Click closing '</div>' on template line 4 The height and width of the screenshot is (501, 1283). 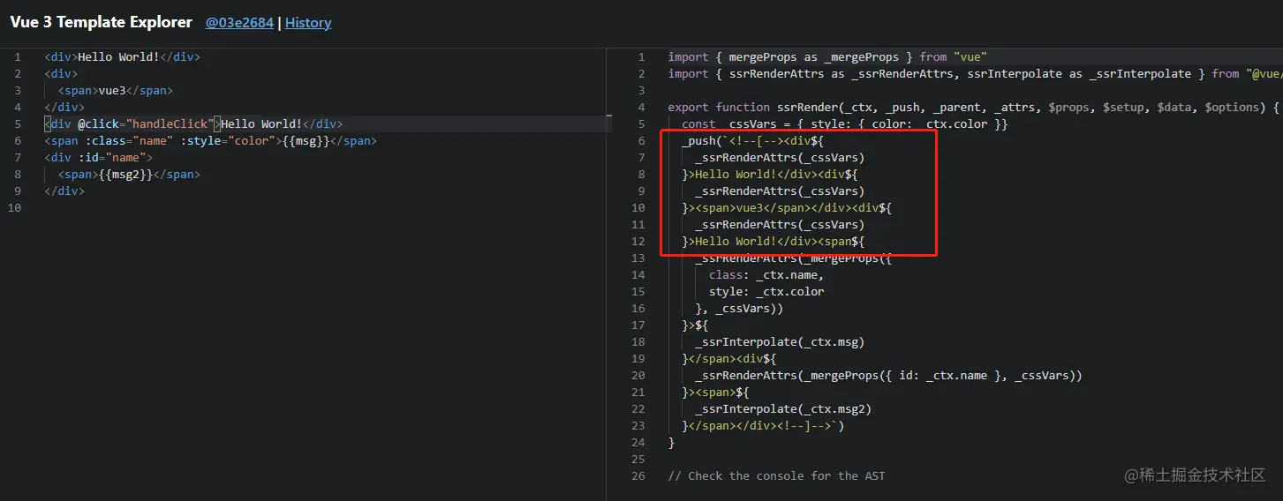(x=64, y=108)
